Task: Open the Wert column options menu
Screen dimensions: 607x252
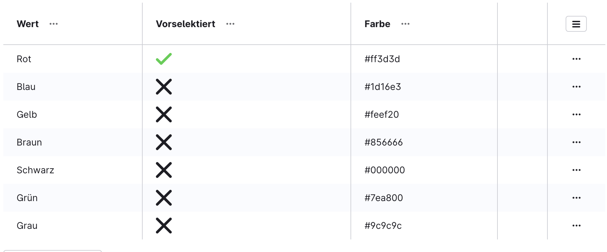Action: (54, 24)
